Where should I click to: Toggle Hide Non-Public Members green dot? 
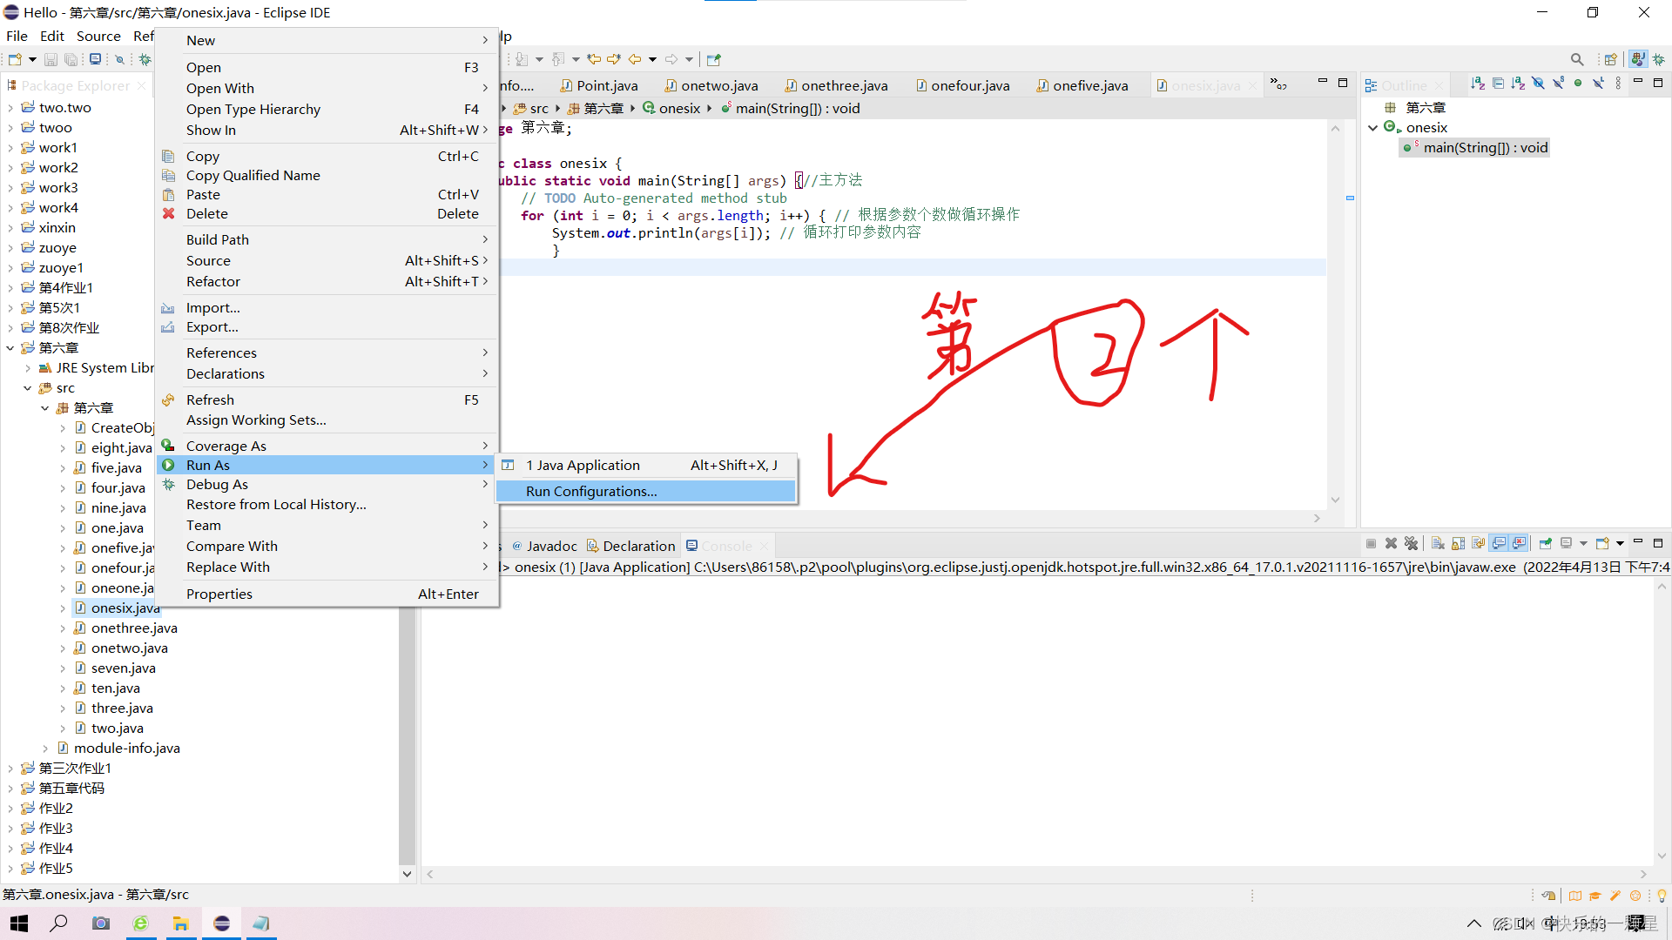1578,84
